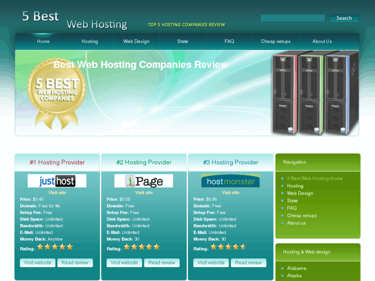Click 'Hosting & Web design' sidebar heading
This screenshot has height=281, width=375.
coord(307,252)
